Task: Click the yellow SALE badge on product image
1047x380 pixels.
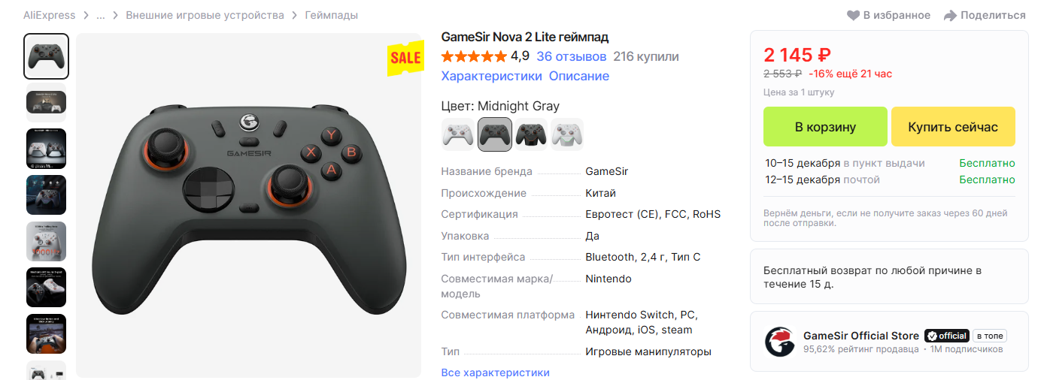Action: (x=405, y=58)
